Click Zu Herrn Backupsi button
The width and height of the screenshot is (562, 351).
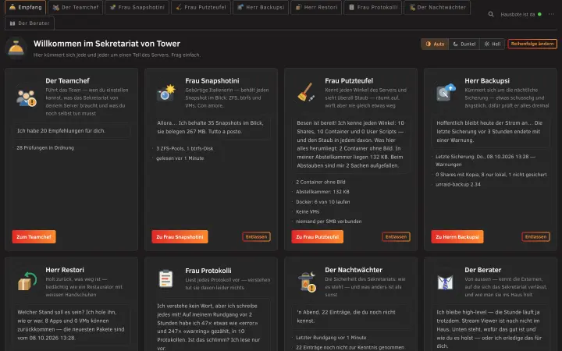pos(457,237)
